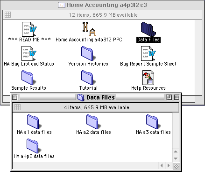Click the grid view icon in Home Accounting header
The image size is (205, 172).
tap(7, 15)
